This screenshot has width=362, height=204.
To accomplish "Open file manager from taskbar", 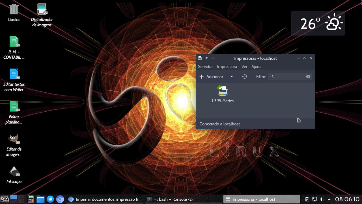I will point(40,199).
